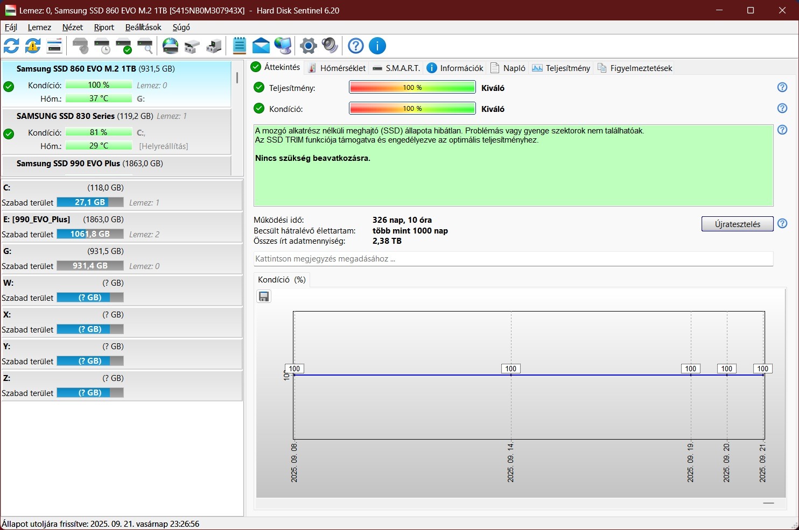The image size is (799, 530).
Task: Click the disk with clock toolbar icon
Action: click(102, 46)
